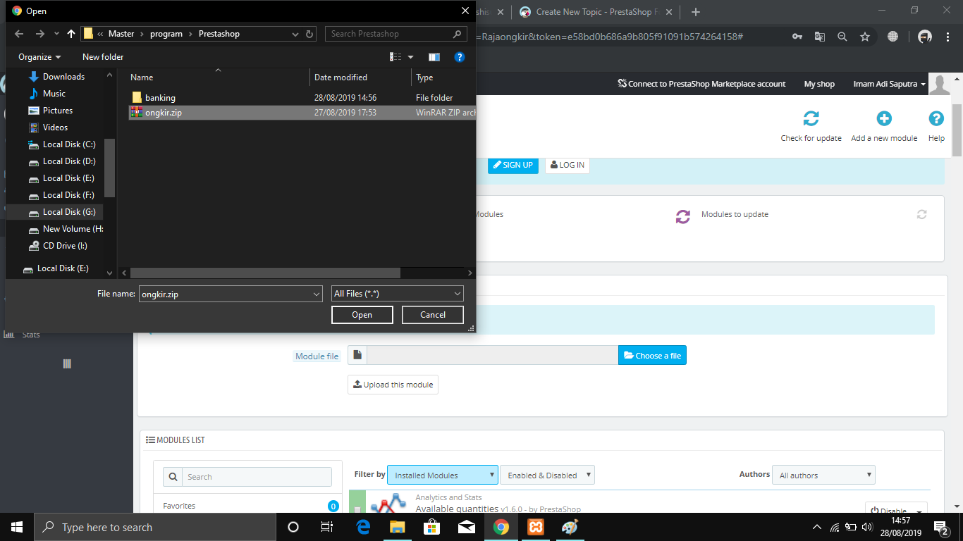The width and height of the screenshot is (963, 541).
Task: Click the modules list Search field
Action: 257,477
